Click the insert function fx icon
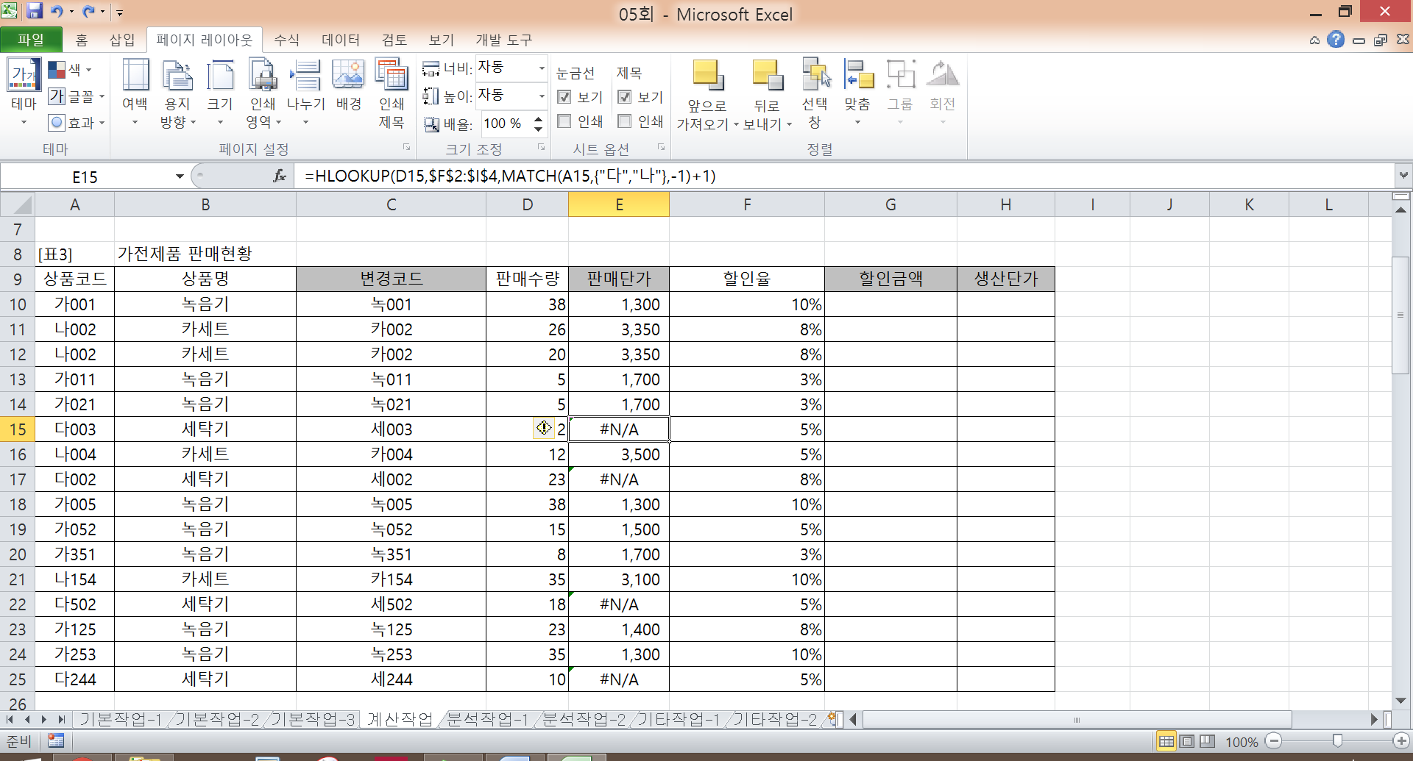Screen dimensions: 1413x761 [280, 176]
